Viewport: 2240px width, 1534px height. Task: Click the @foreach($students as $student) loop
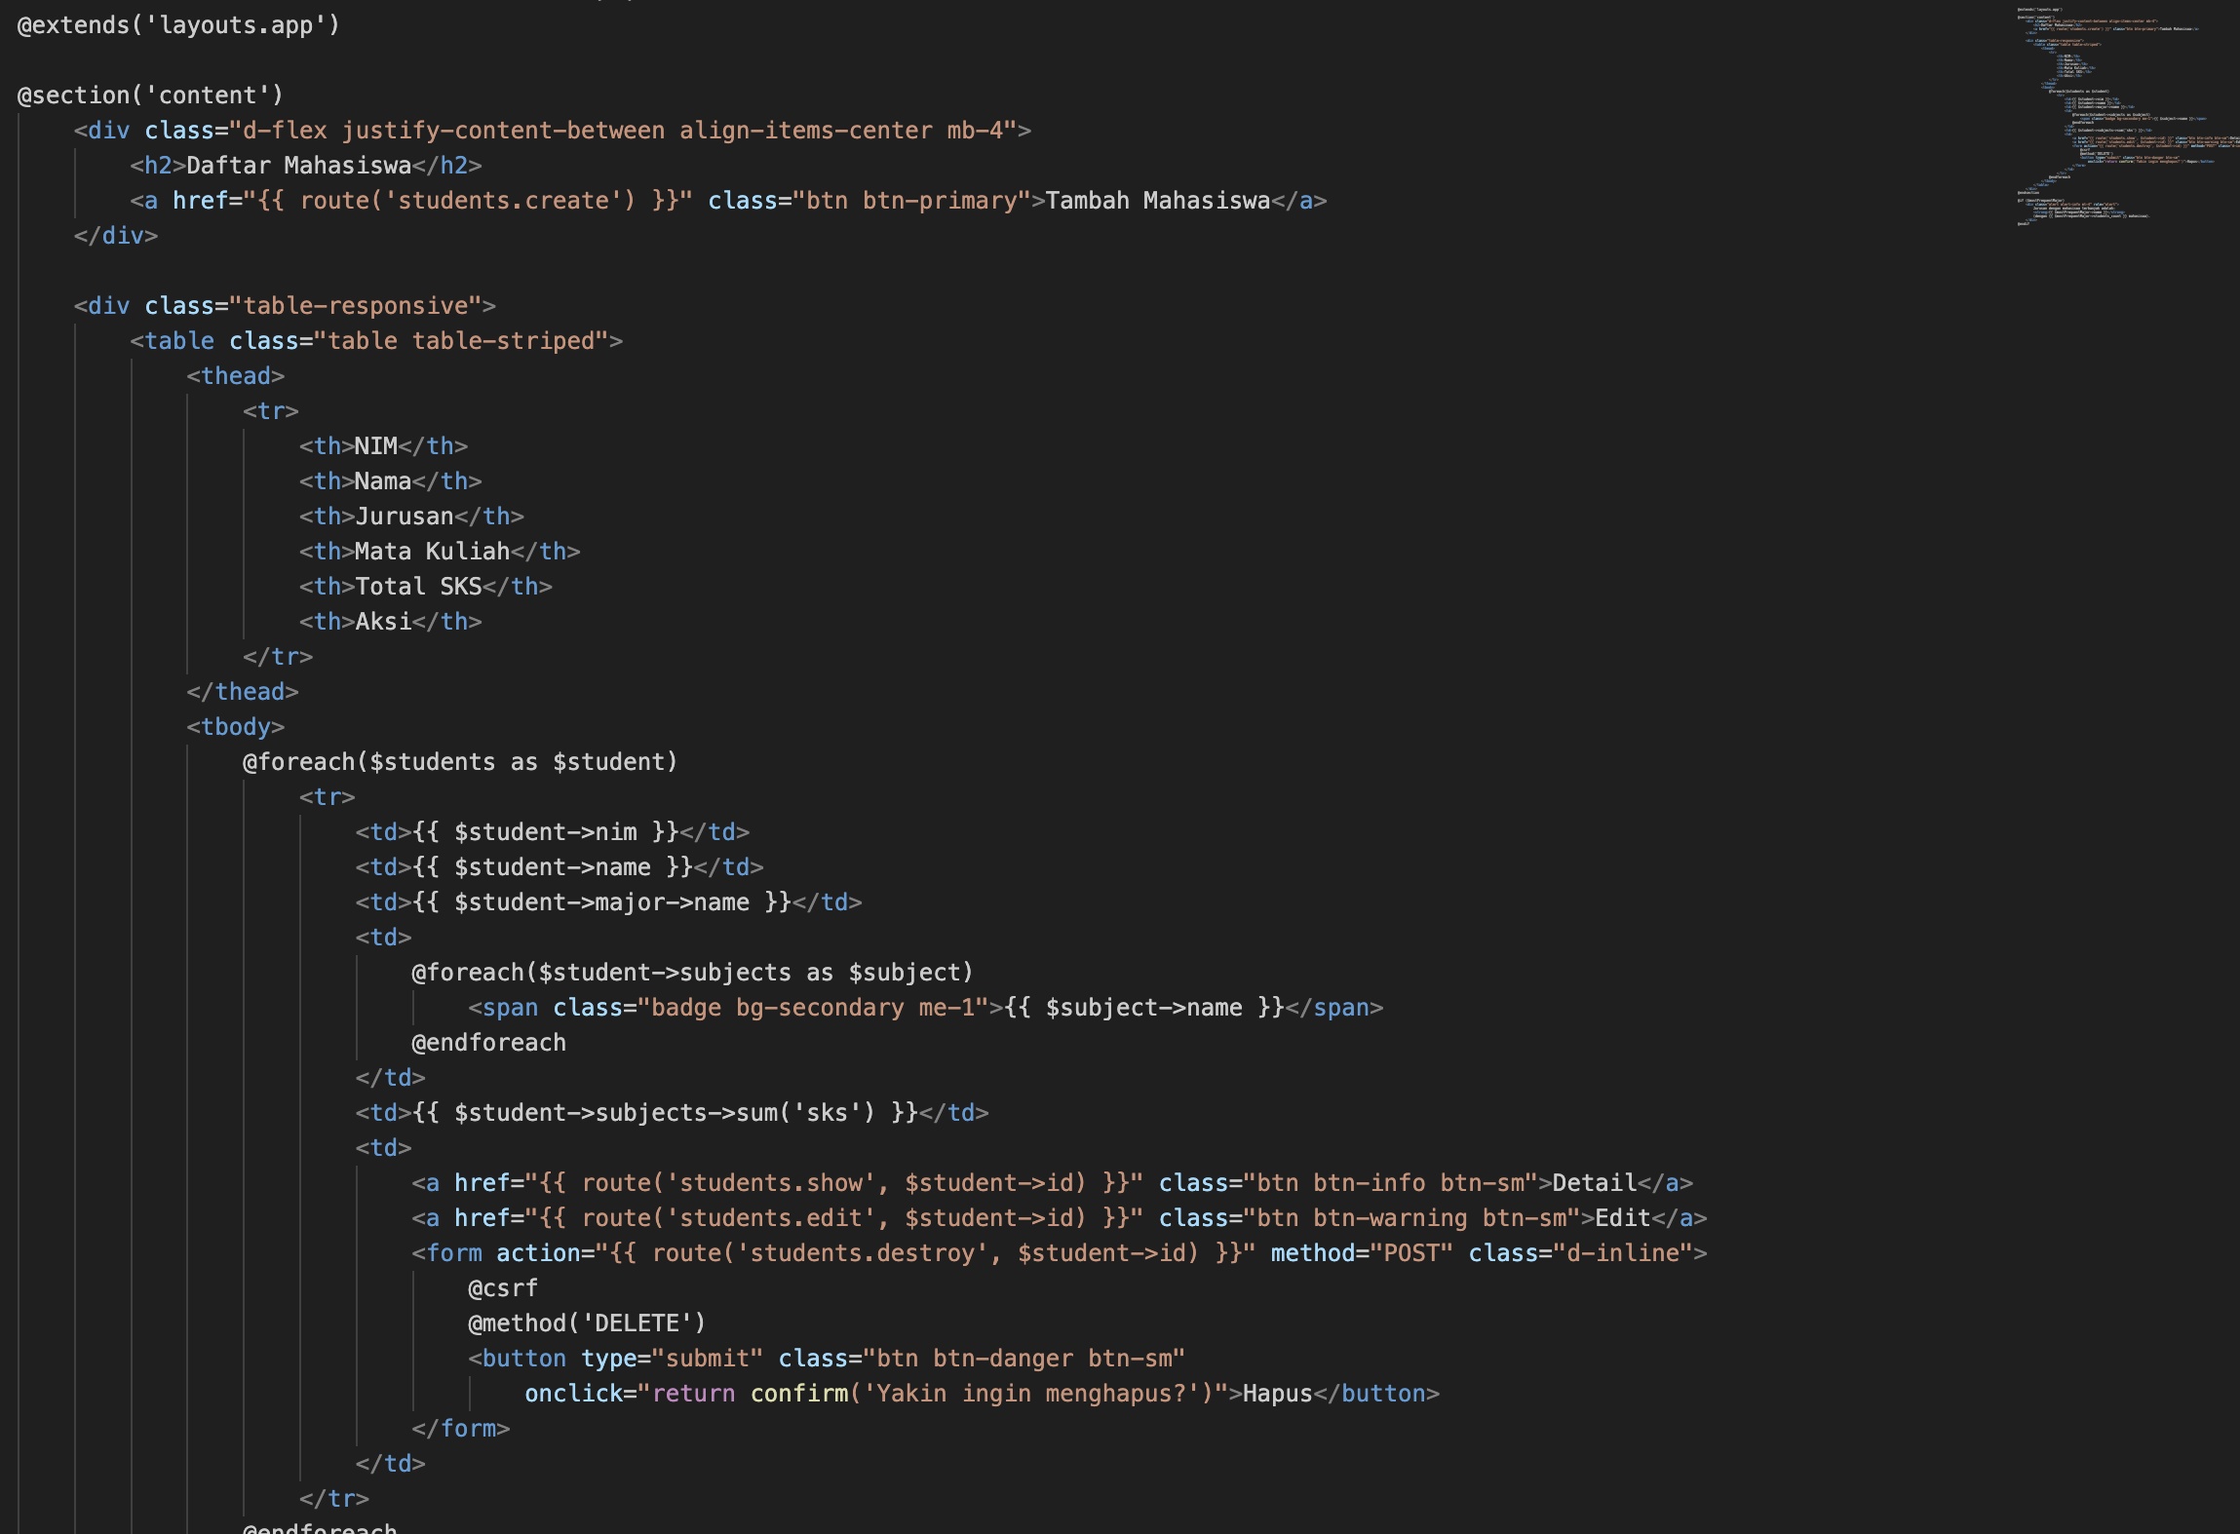[x=458, y=761]
